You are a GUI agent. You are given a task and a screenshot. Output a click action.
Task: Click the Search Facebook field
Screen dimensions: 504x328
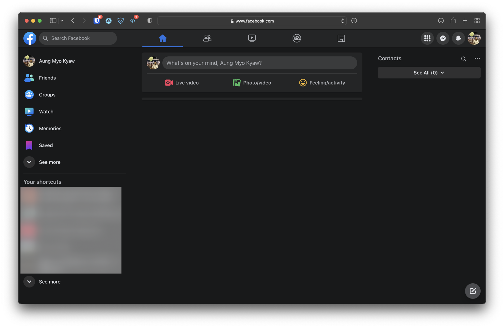coord(78,38)
